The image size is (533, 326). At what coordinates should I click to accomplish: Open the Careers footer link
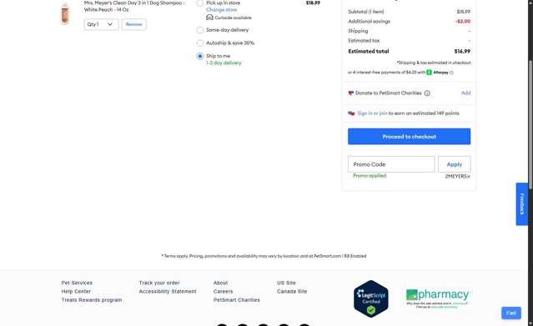[223, 291]
